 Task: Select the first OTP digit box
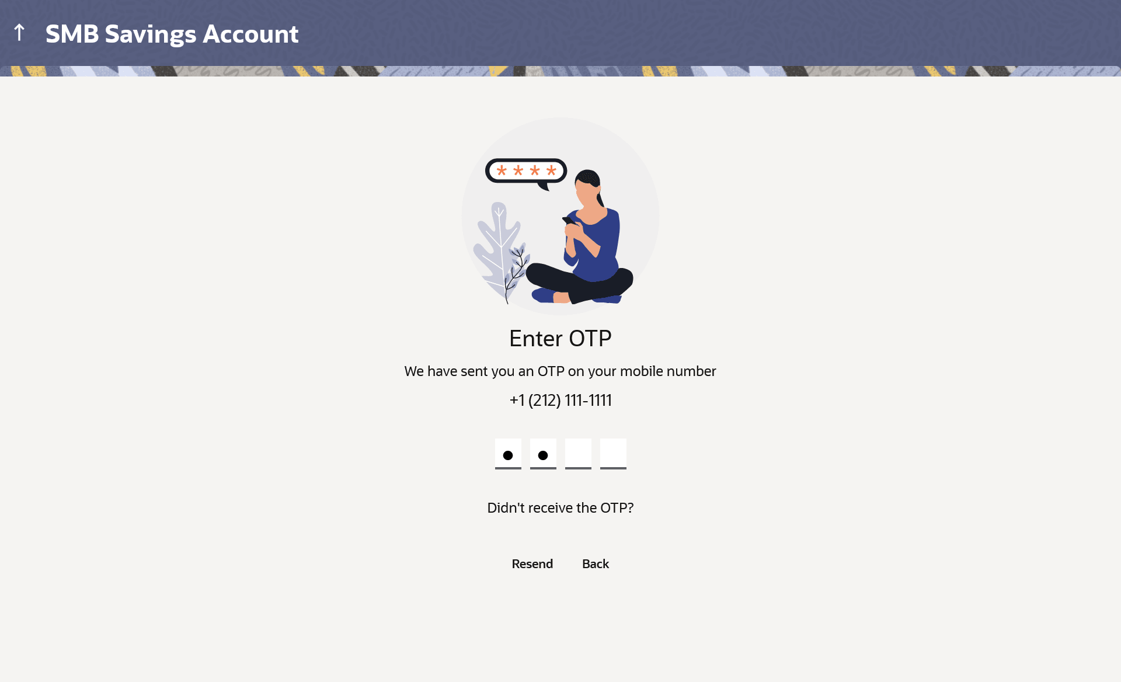click(508, 453)
